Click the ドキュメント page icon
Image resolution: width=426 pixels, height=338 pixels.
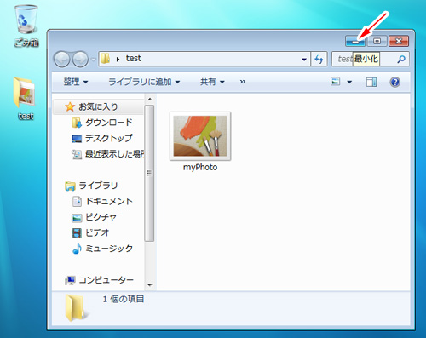(77, 201)
